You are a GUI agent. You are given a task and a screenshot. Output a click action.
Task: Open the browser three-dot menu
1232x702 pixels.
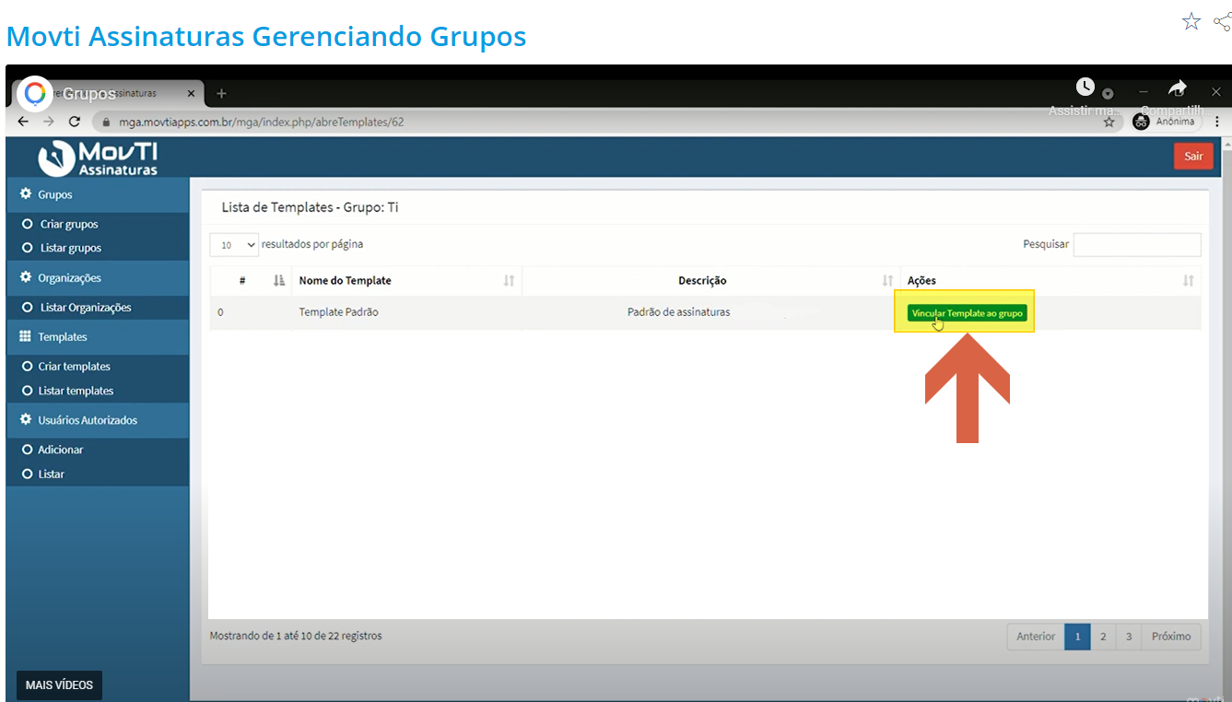[x=1217, y=122]
